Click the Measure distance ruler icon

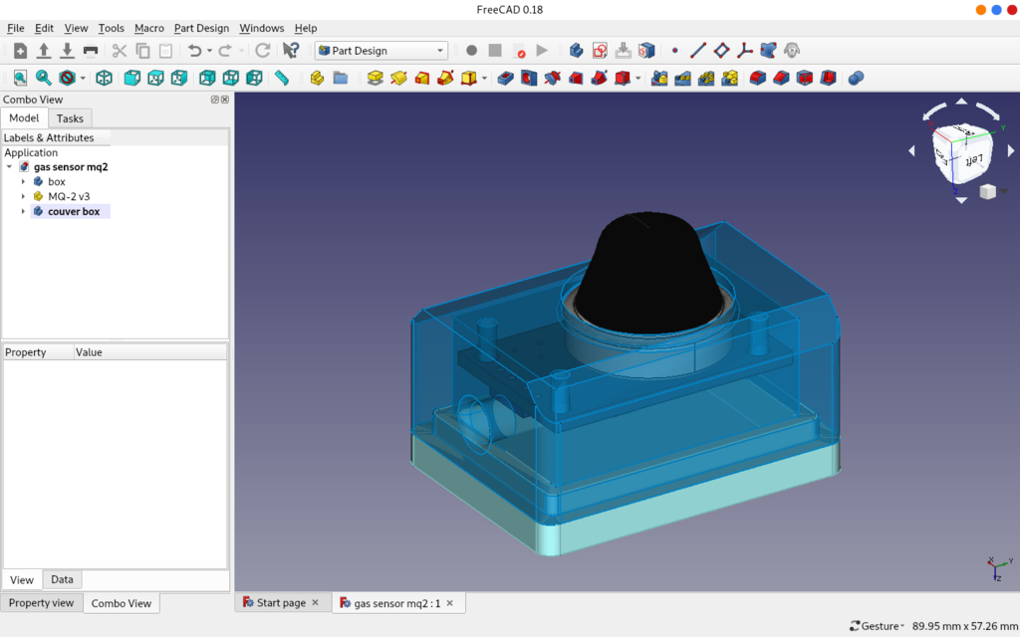coord(281,78)
